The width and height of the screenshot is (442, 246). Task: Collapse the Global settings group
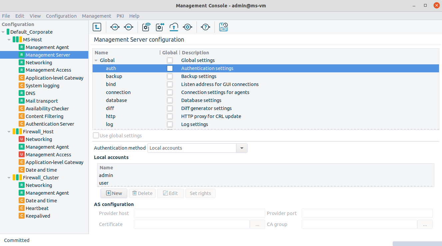(96, 60)
